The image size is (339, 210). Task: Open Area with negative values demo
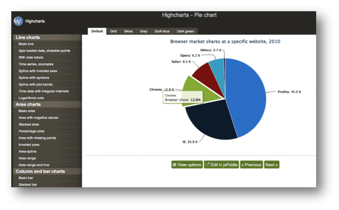(x=47, y=118)
